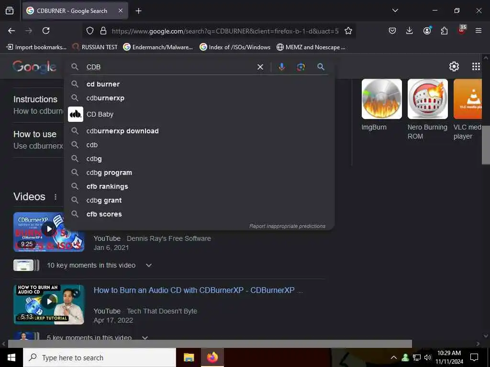Image resolution: width=490 pixels, height=367 pixels.
Task: Open the Extensions puzzle icon
Action: tap(444, 31)
